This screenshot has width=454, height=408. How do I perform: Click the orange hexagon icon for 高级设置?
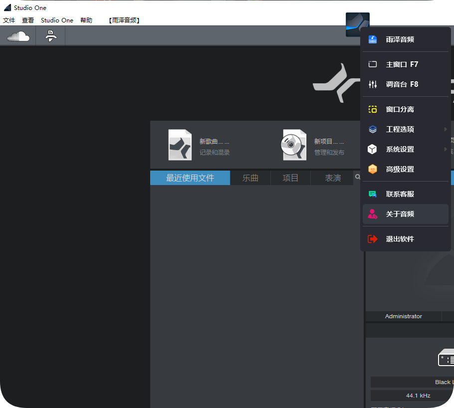coord(372,169)
